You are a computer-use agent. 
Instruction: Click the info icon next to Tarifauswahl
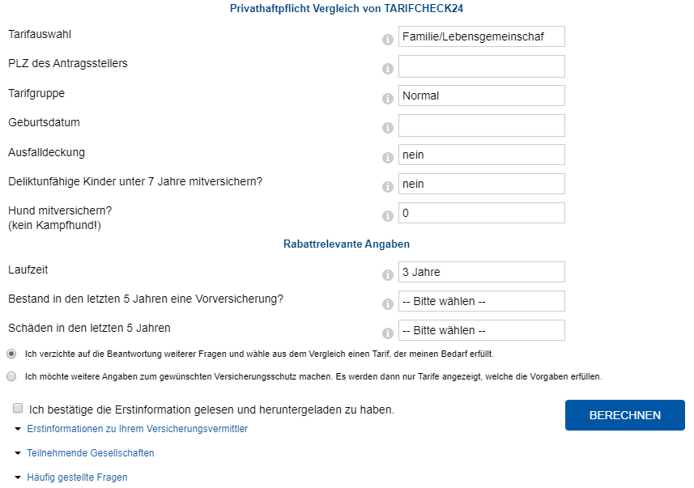[387, 40]
